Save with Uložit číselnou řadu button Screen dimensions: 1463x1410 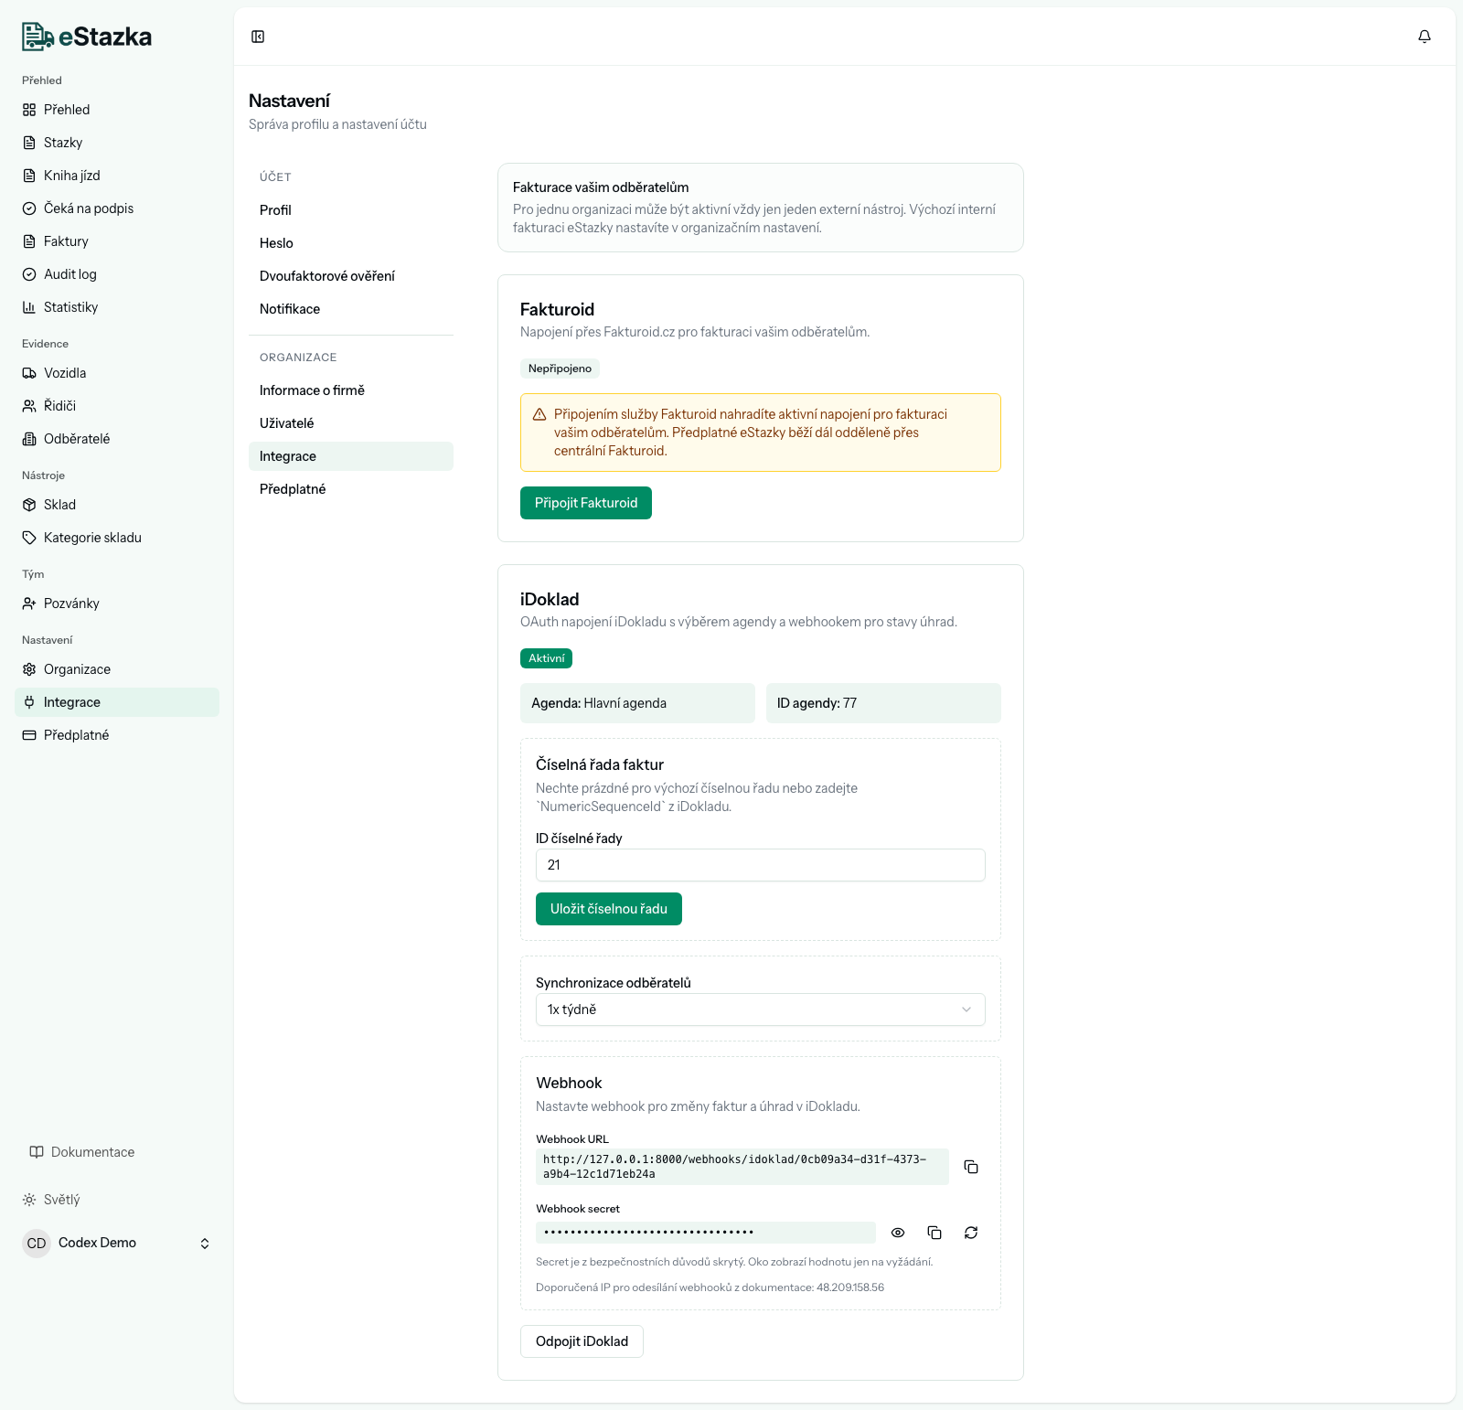pos(609,909)
